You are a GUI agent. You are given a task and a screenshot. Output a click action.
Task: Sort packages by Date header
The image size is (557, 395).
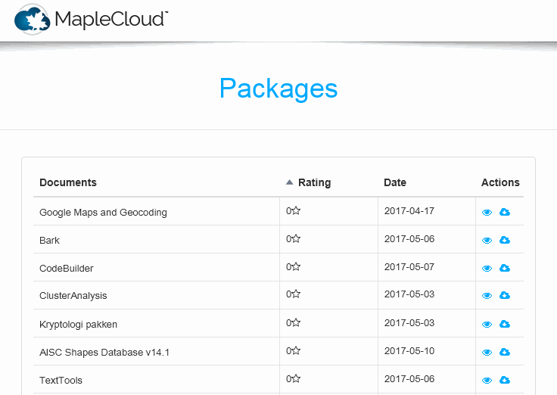(395, 182)
